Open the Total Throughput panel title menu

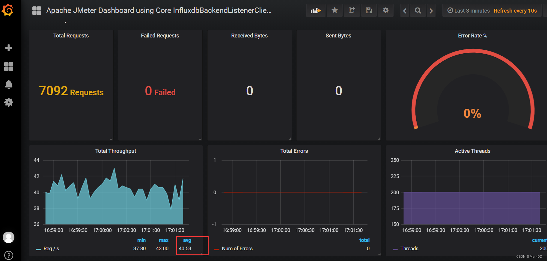click(x=116, y=151)
